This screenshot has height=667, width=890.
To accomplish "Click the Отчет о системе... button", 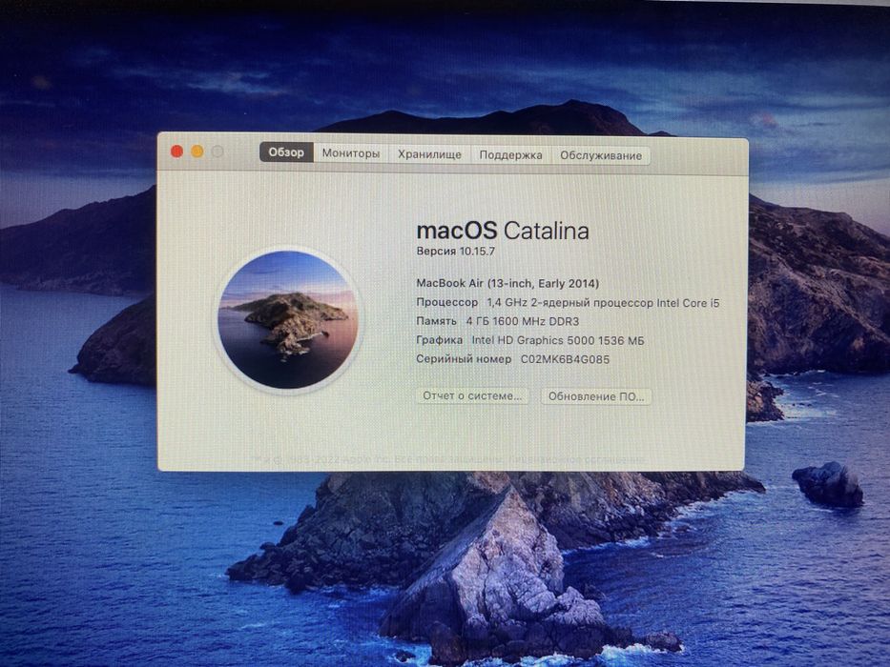I will 472,395.
